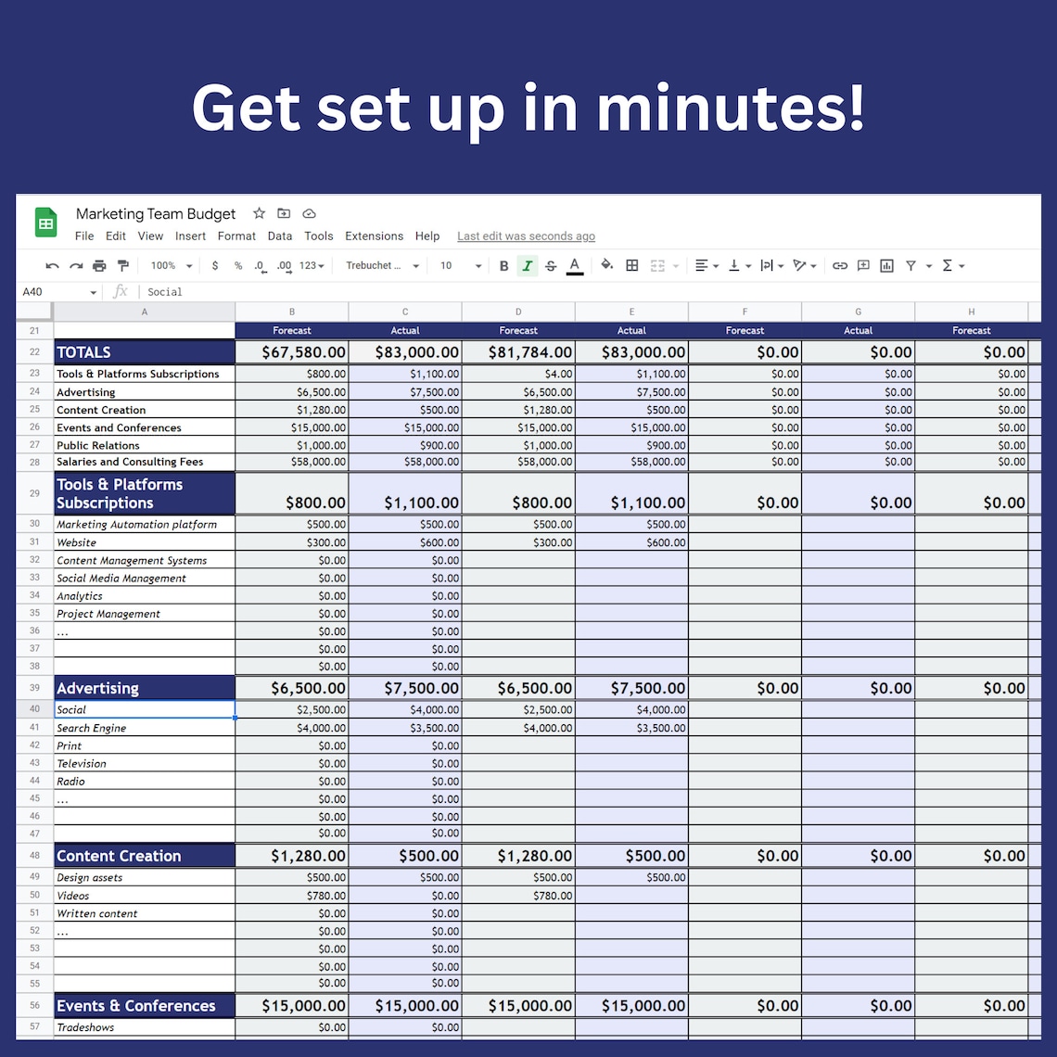Open the Extensions menu

pos(374,236)
